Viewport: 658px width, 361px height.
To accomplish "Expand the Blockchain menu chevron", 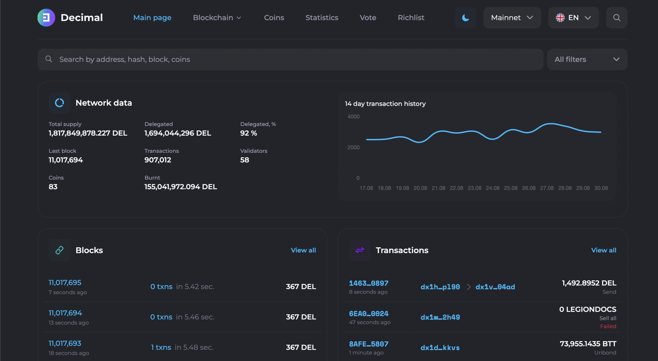I will (239, 18).
